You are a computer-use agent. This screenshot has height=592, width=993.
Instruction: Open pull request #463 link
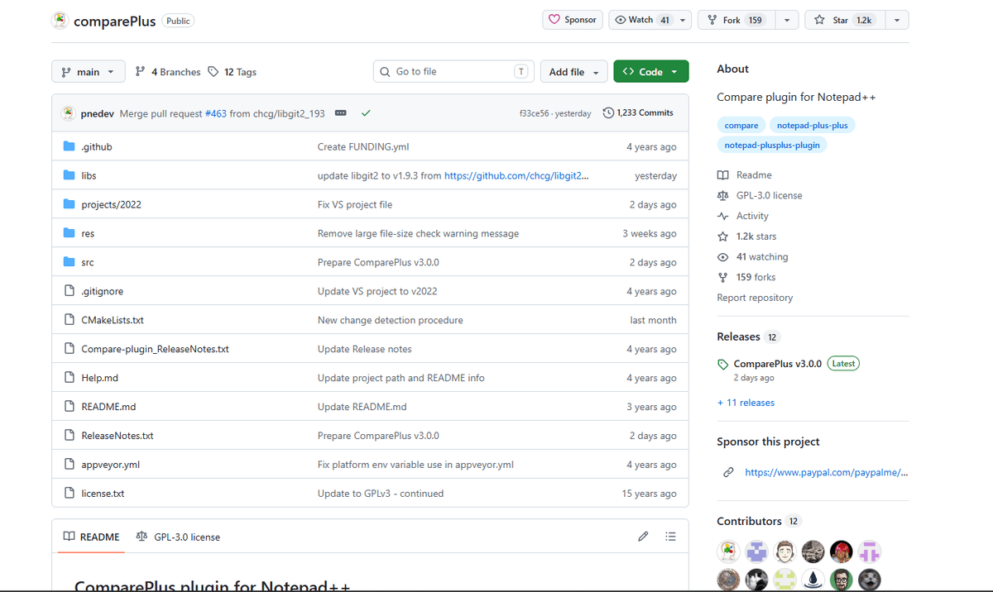(216, 113)
